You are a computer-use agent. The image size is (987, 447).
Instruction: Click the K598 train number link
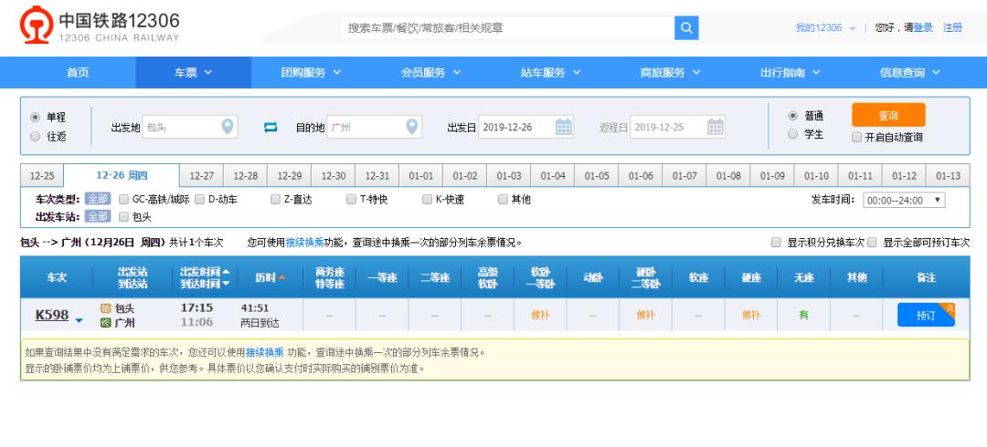[51, 315]
